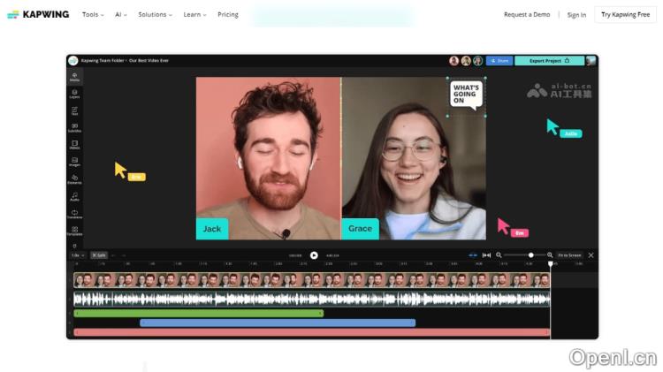Open the Layers panel icon
This screenshot has height=372, width=663.
point(74,94)
